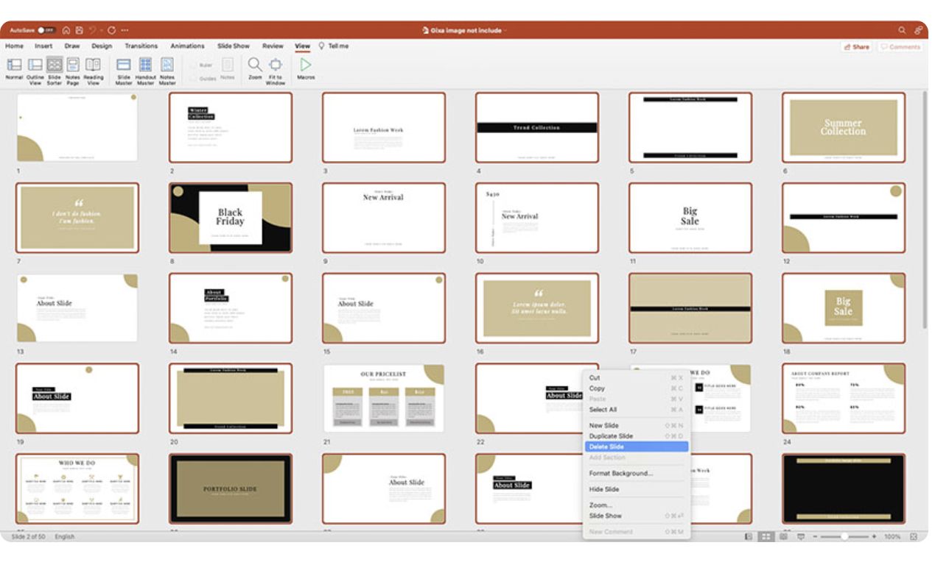The image size is (949, 562).
Task: Select the Portfolio Slide thumbnail
Action: tap(231, 488)
